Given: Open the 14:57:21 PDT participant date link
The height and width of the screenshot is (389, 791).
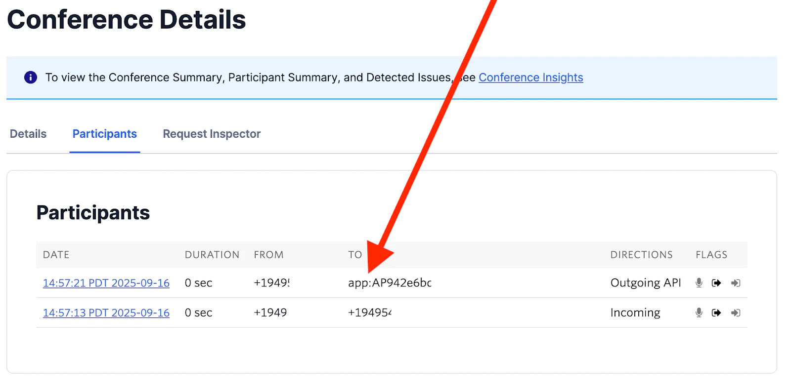Looking at the screenshot, I should coord(106,283).
